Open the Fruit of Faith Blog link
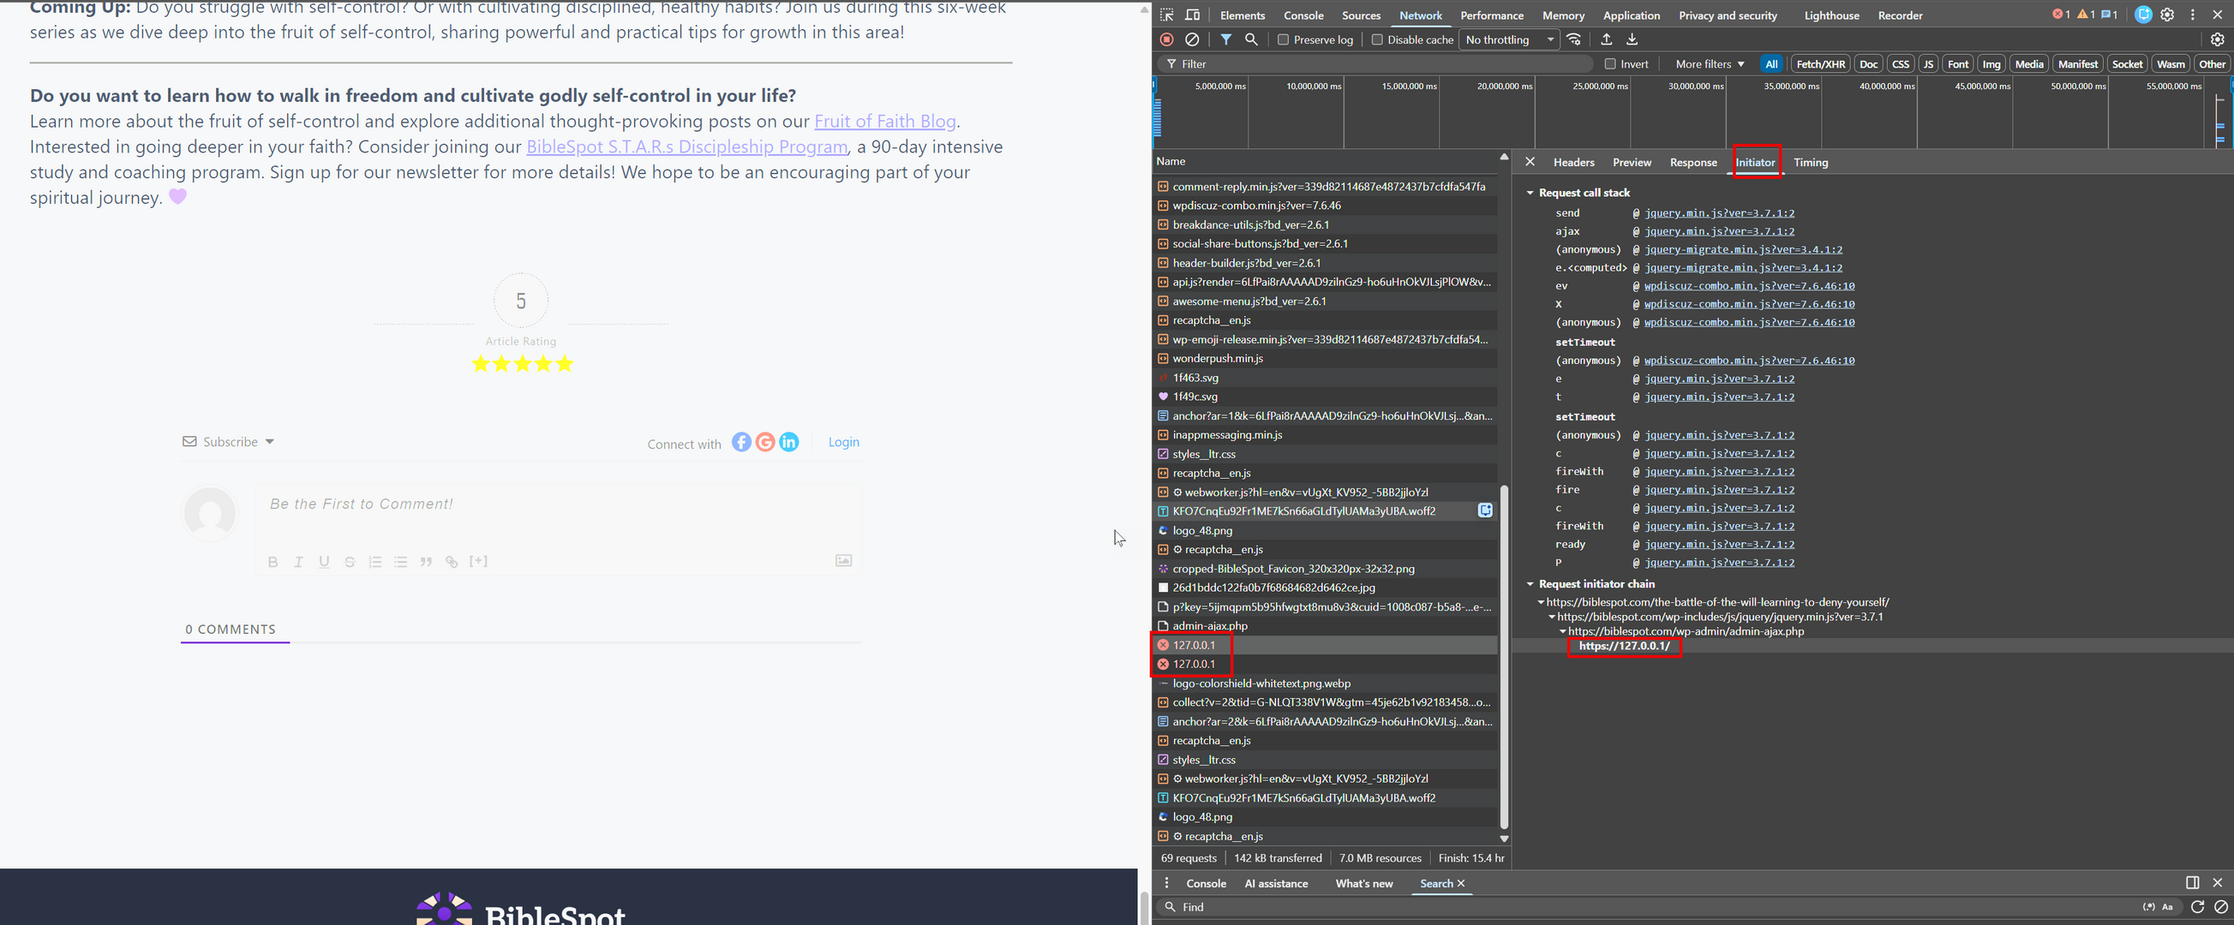 coord(884,122)
